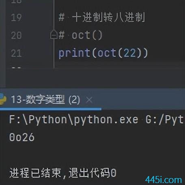Image resolution: width=185 pixels, height=185 pixels.
Task: Close the 13-数字类型 (2) run tab
Action: click(89, 100)
